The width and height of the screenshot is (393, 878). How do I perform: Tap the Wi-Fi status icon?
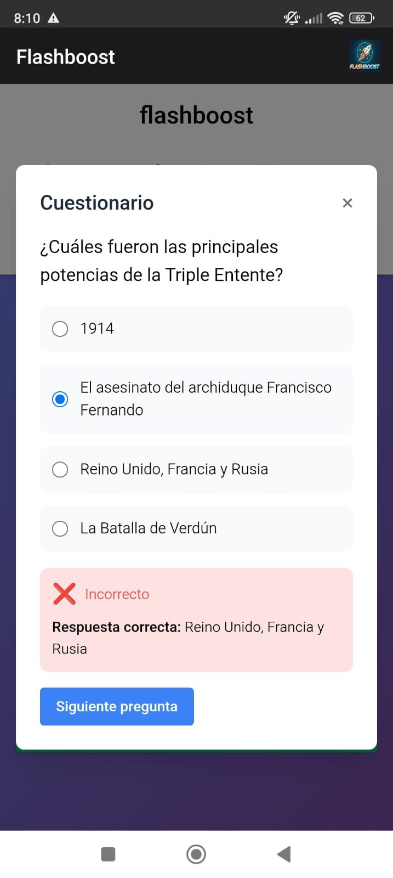click(335, 18)
